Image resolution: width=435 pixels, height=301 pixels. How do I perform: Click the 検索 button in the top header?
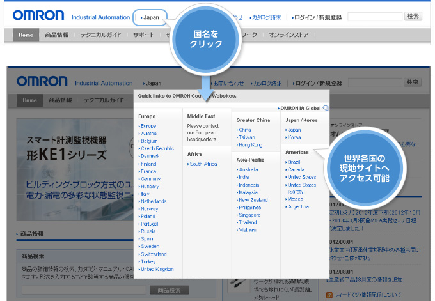pyautogui.click(x=413, y=17)
